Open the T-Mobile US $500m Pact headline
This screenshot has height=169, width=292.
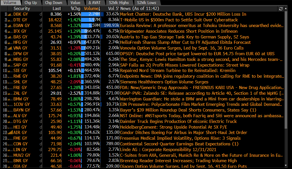pyautogui.click(x=179, y=20)
